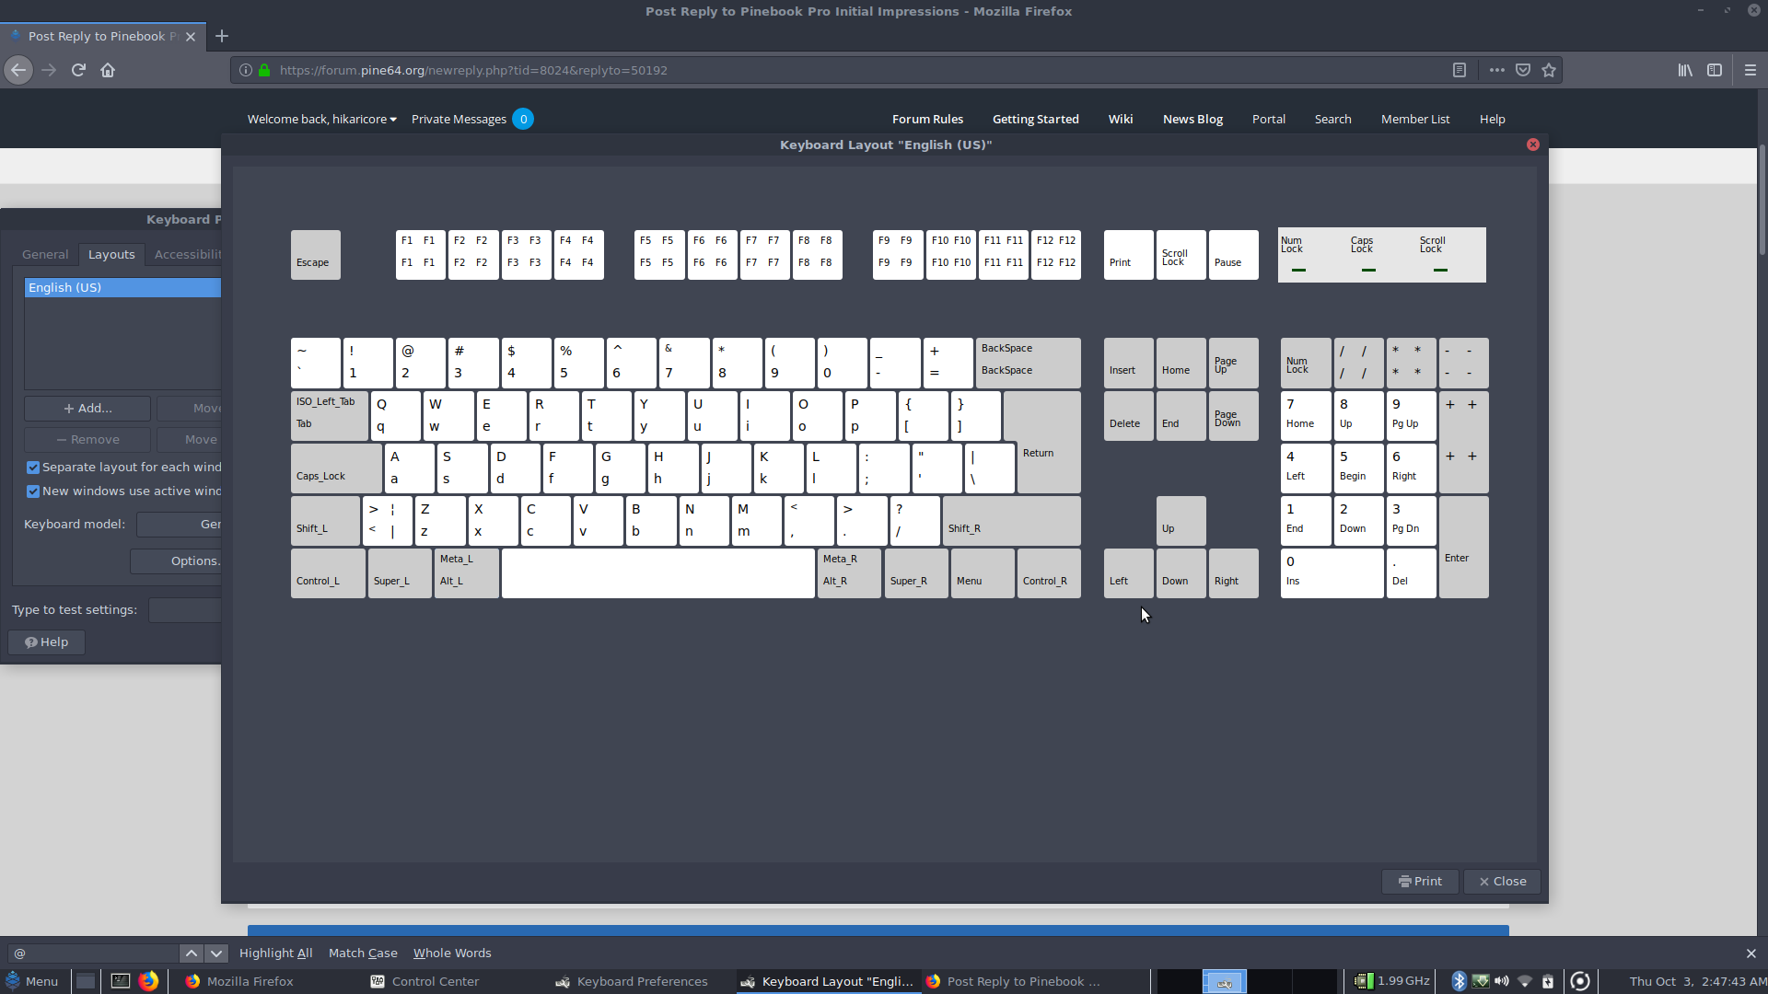Click Escape key in layout diagram
The image size is (1768, 994).
pos(316,255)
